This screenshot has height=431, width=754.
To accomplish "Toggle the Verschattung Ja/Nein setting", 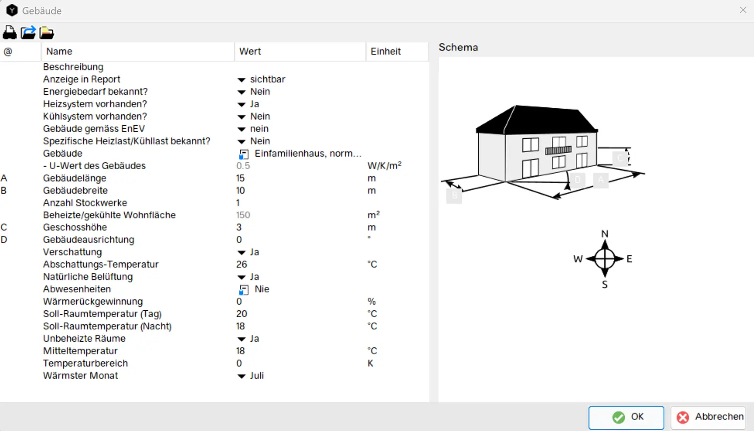I will point(241,252).
